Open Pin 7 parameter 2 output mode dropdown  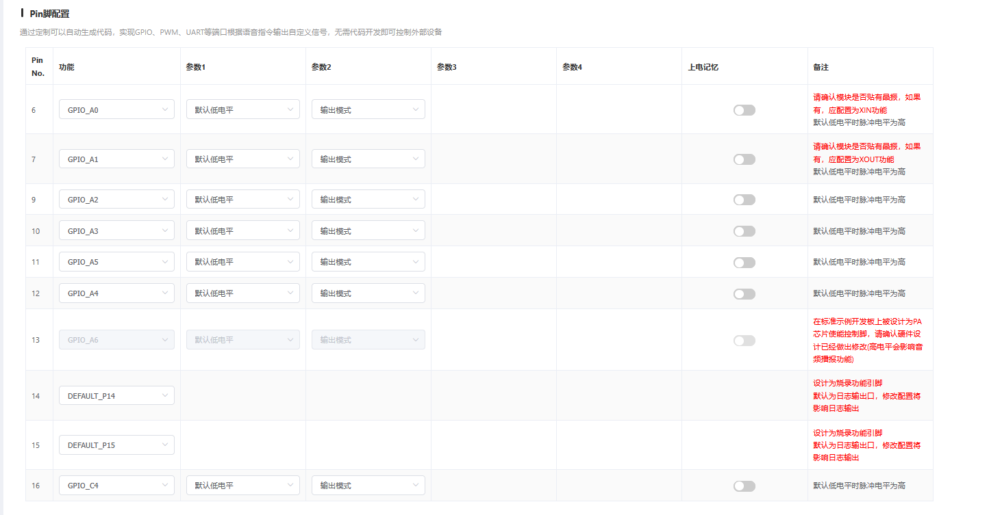coord(368,159)
